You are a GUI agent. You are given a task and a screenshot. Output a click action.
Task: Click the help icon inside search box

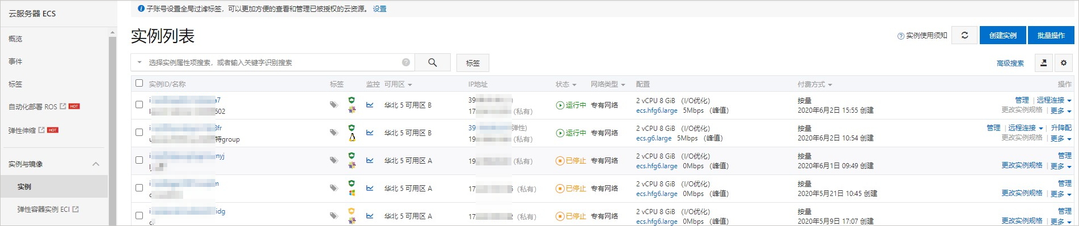pyautogui.click(x=406, y=62)
